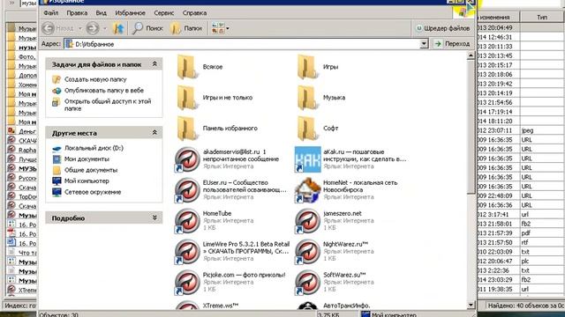Select the Игры и не только folder
This screenshot has height=317, width=565.
pyautogui.click(x=187, y=98)
